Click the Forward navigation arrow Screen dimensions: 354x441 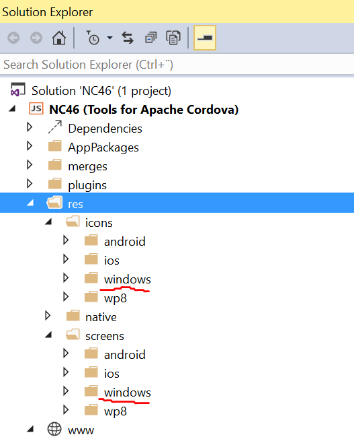36,38
